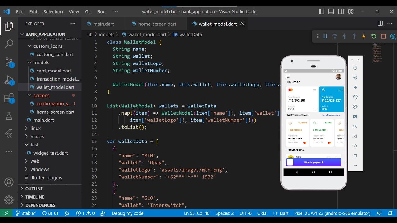397x223 pixels.
Task: Toggle the primary side bar layout
Action: coord(322,11)
